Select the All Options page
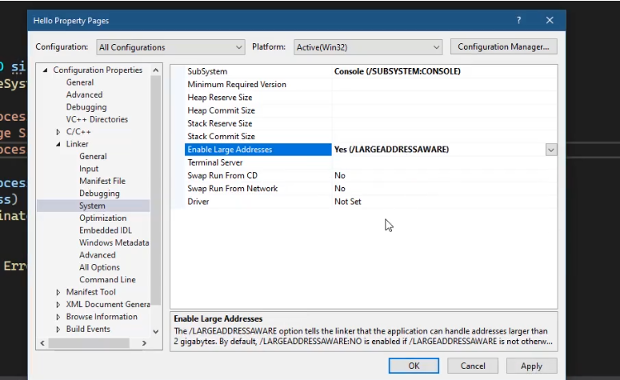Screen dimensions: 620x380 click(99, 267)
